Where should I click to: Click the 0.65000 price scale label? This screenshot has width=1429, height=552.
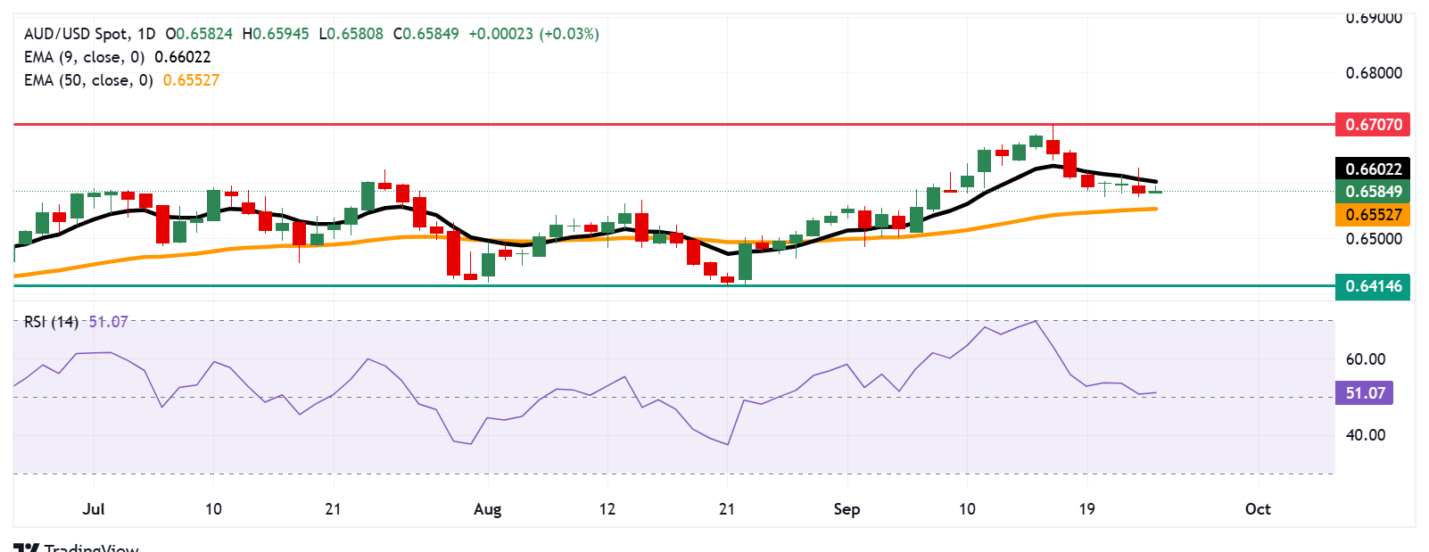1374,239
